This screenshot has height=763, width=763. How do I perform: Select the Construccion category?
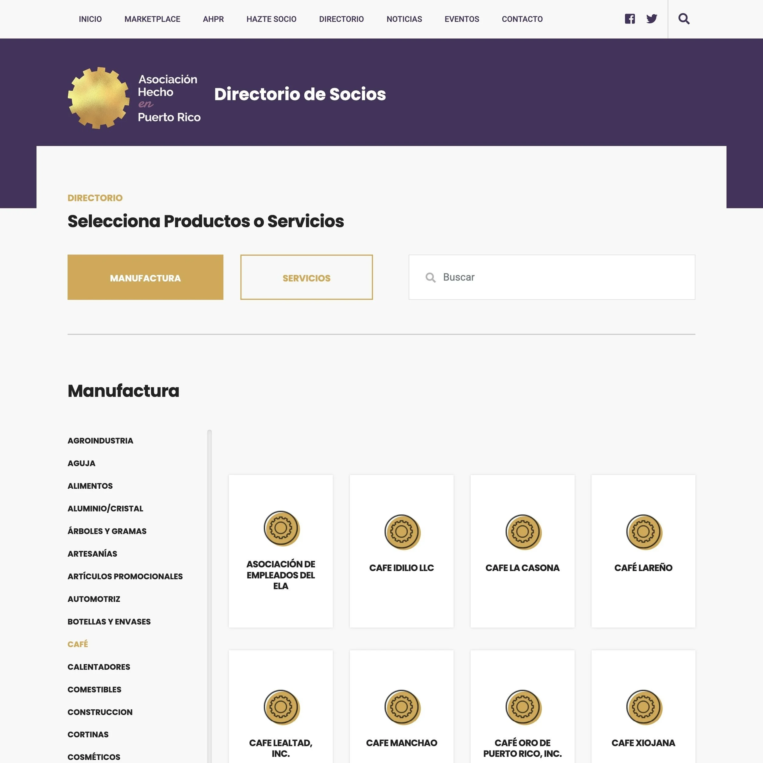coord(100,712)
